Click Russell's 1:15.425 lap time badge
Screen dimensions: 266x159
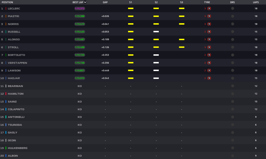80,32
